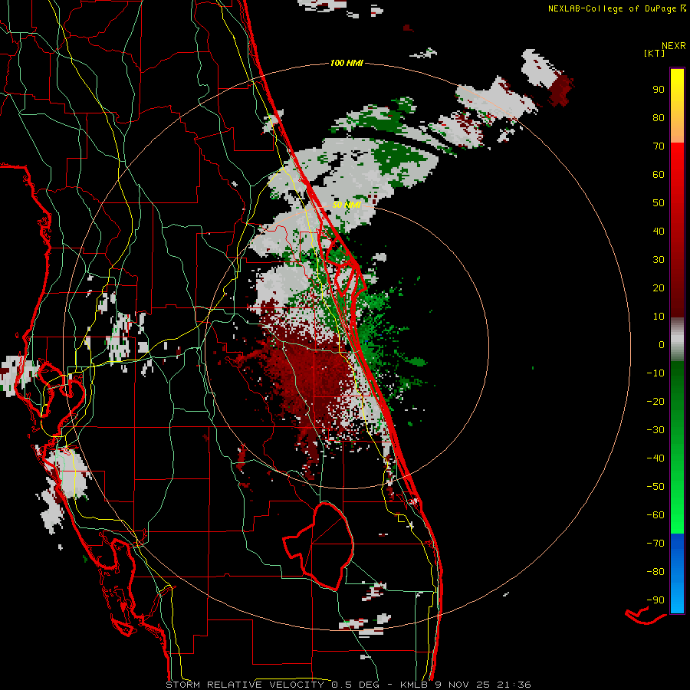Screen dimensions: 690x690
Task: Click the -70 knot scale label
Action: [x=655, y=544]
